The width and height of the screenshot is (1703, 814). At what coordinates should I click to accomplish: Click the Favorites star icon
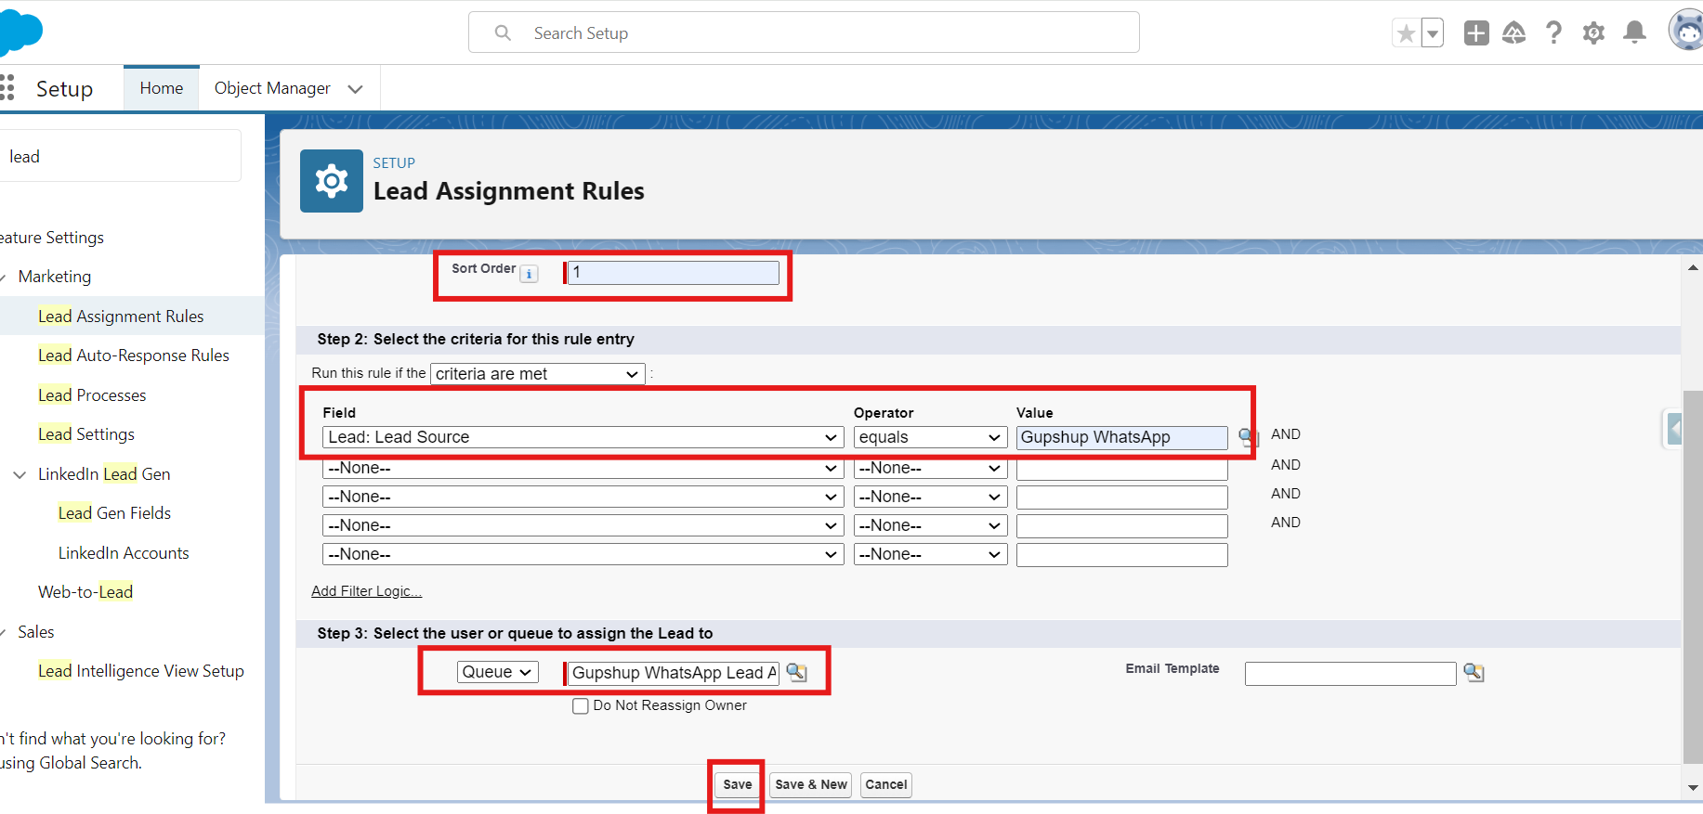(x=1406, y=33)
